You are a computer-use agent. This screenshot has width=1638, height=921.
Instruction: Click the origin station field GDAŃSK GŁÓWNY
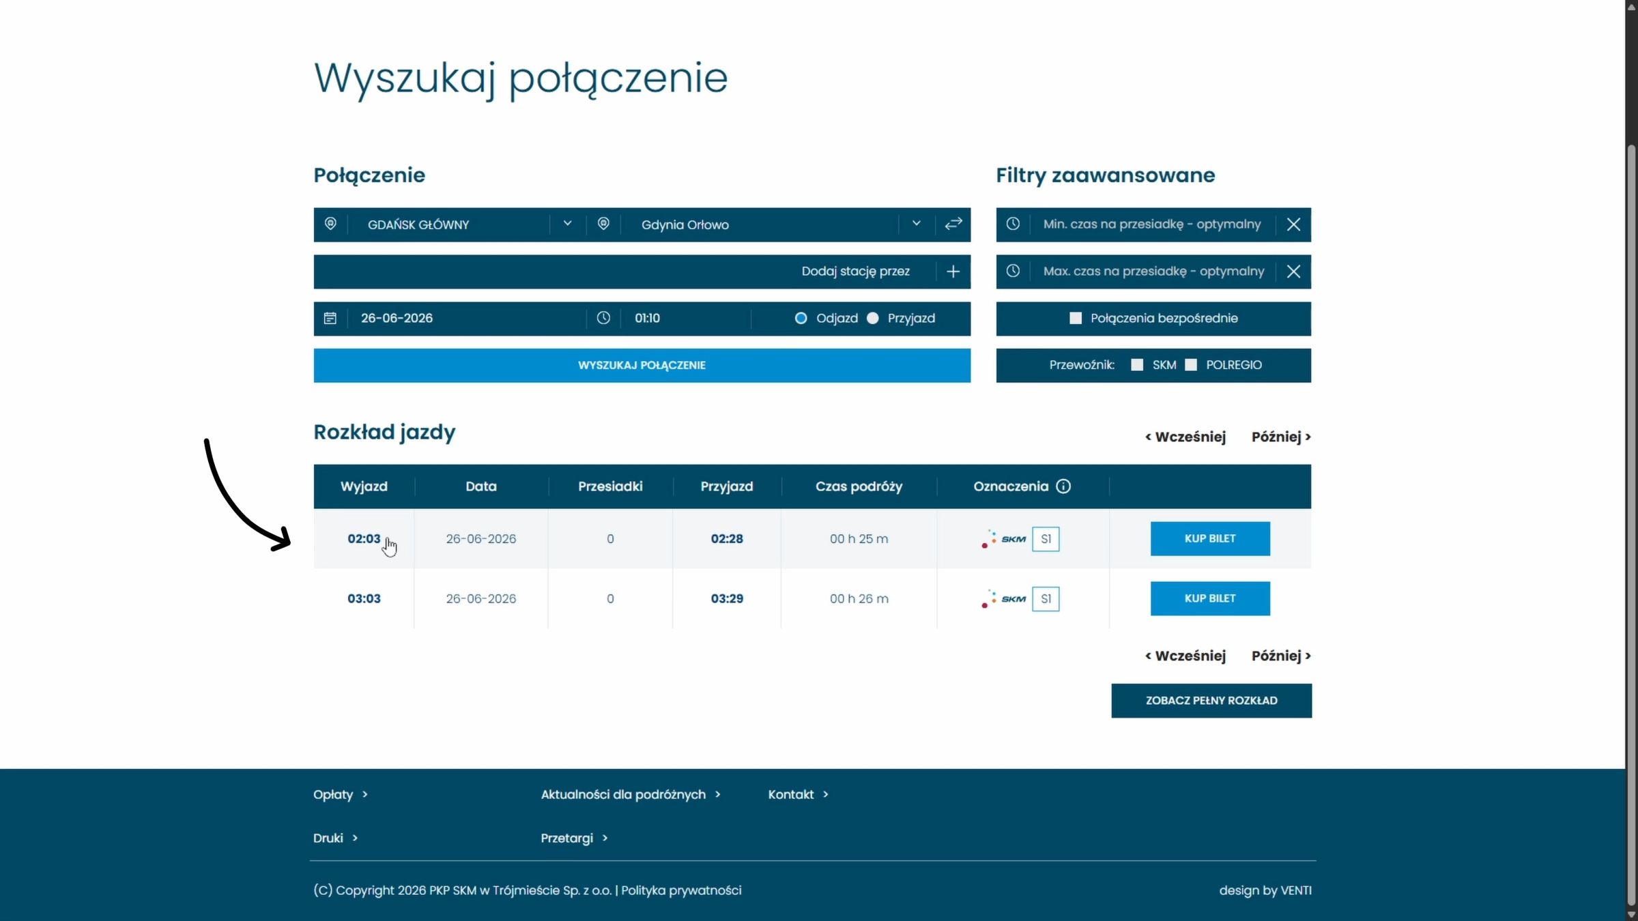[x=450, y=224]
